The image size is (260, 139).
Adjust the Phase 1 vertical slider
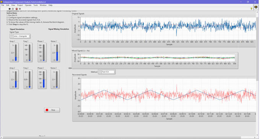[44, 53]
